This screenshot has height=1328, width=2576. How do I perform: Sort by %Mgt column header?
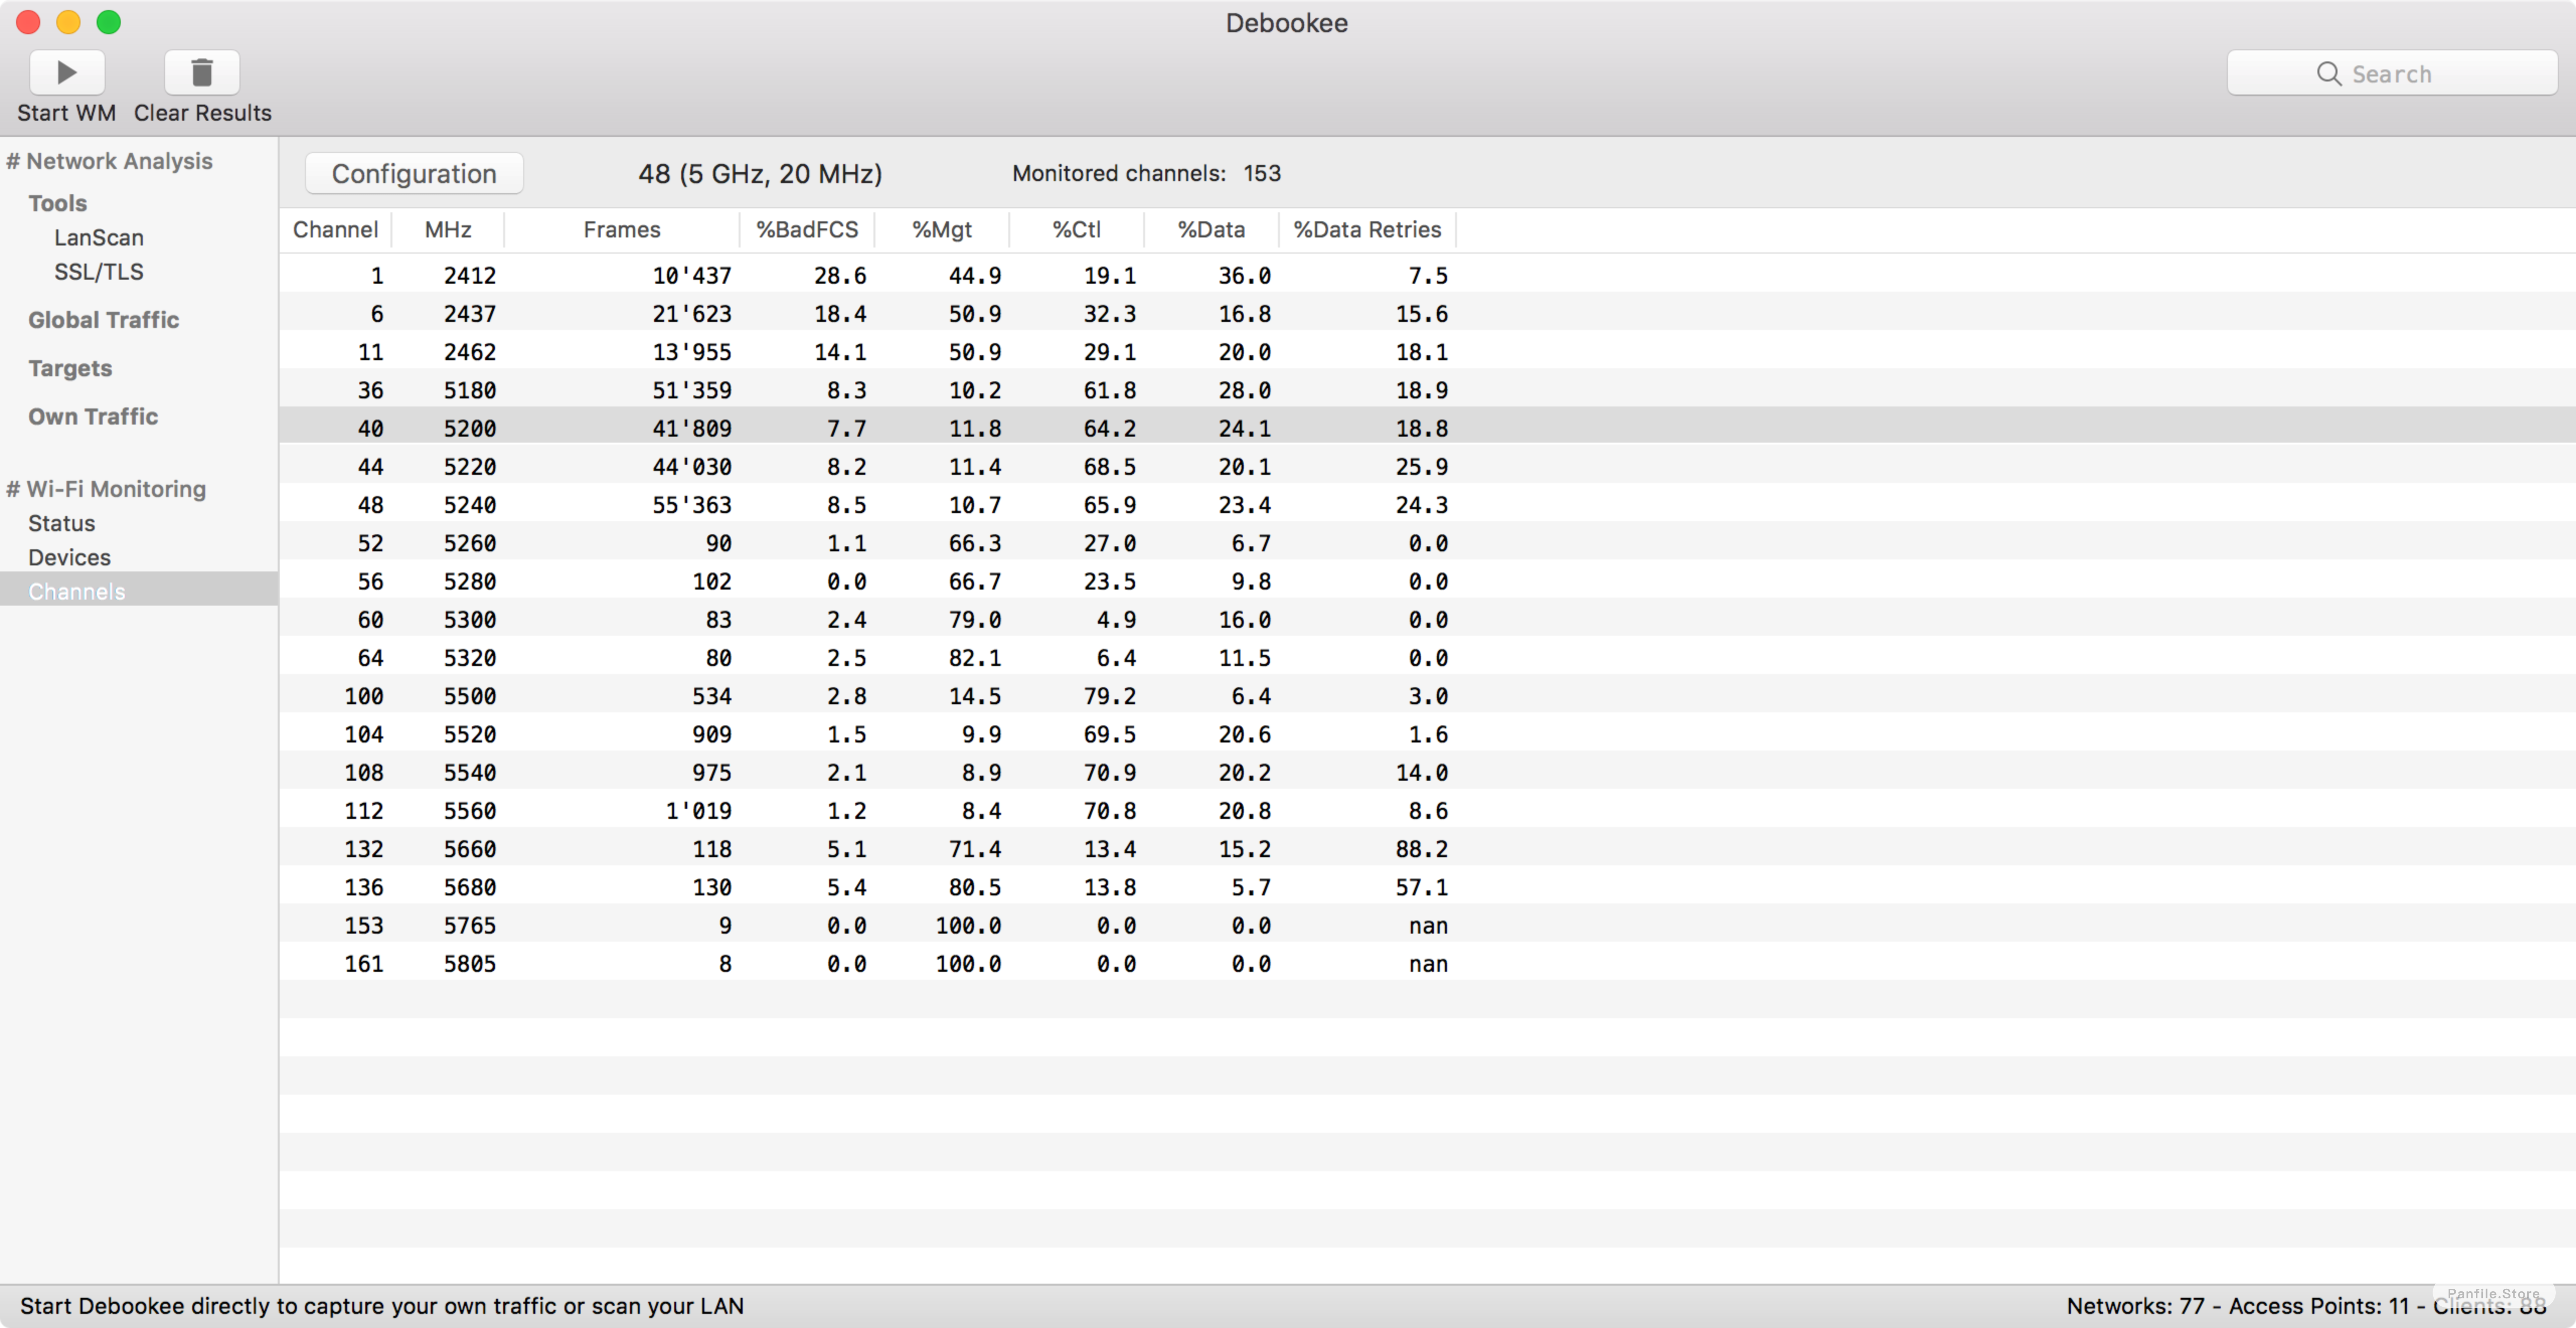pyautogui.click(x=942, y=229)
